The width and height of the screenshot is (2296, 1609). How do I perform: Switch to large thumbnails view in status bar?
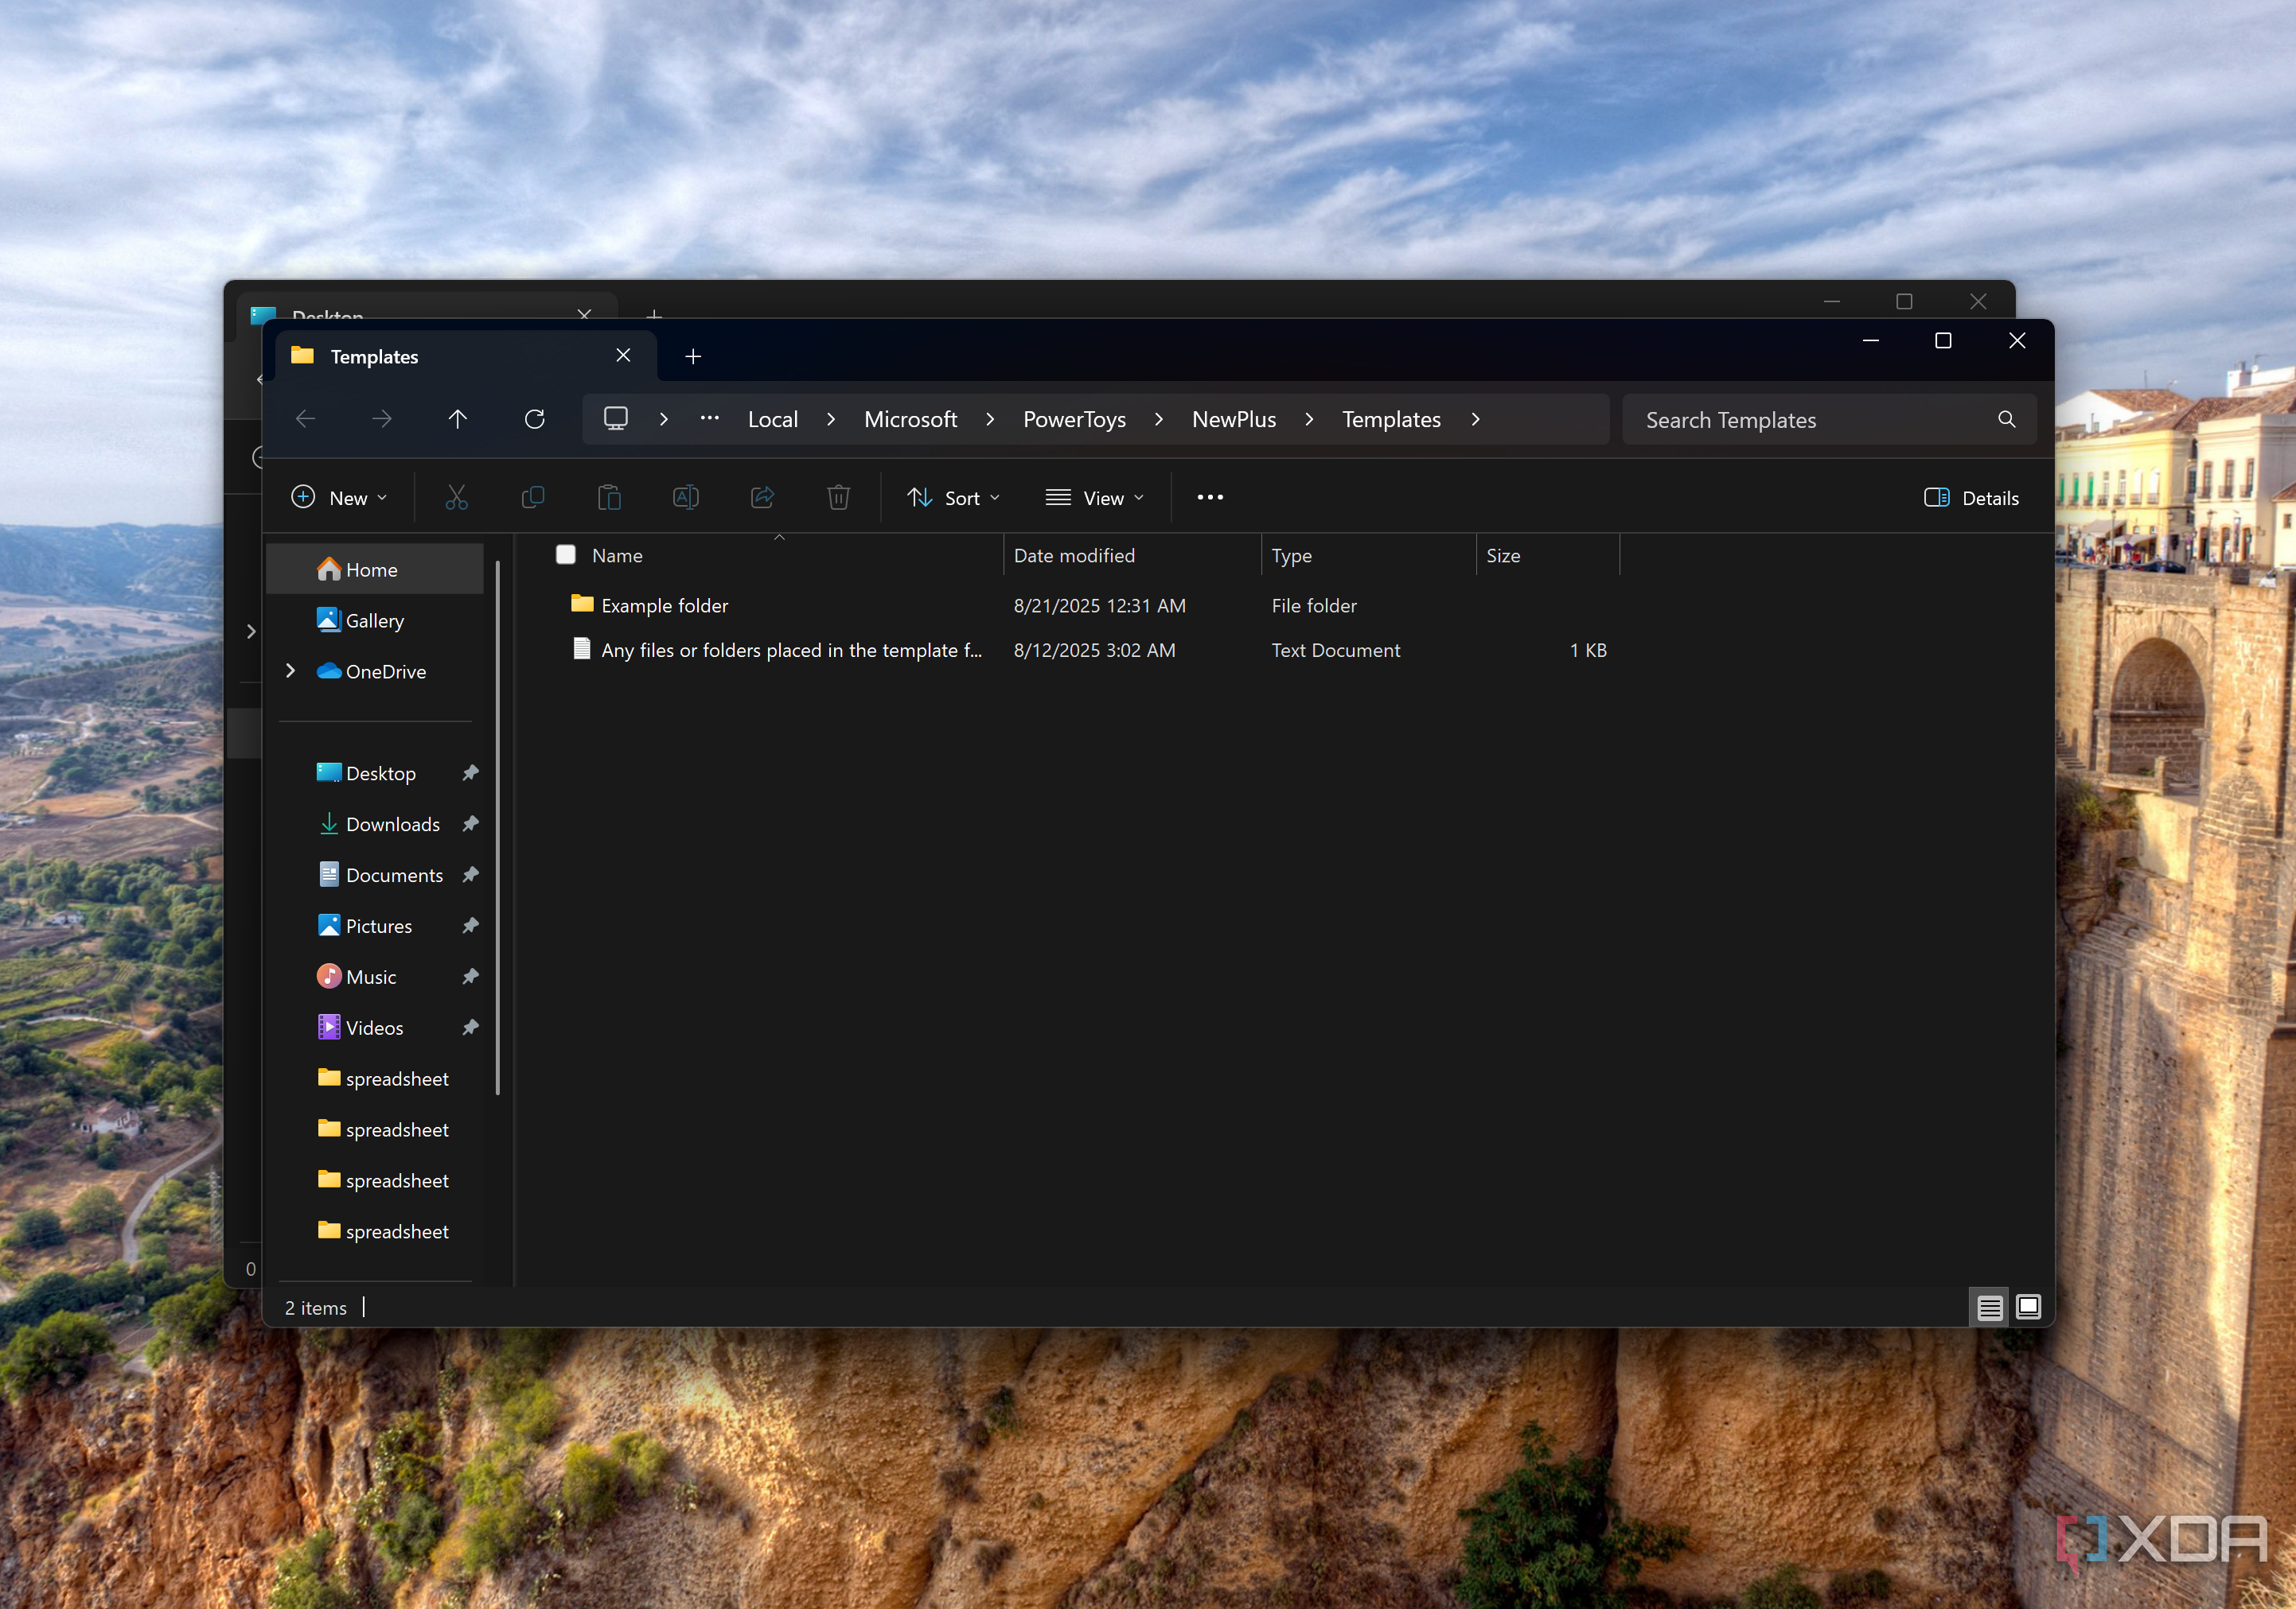pyautogui.click(x=2028, y=1308)
